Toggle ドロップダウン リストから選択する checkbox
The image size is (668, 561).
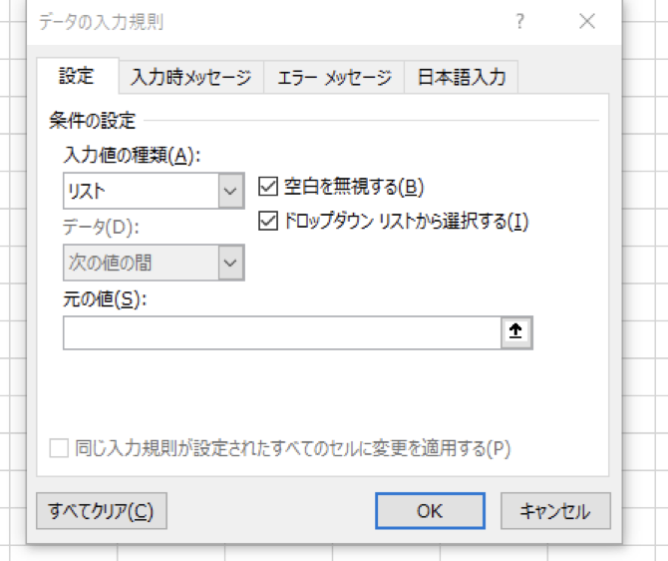[x=268, y=221]
